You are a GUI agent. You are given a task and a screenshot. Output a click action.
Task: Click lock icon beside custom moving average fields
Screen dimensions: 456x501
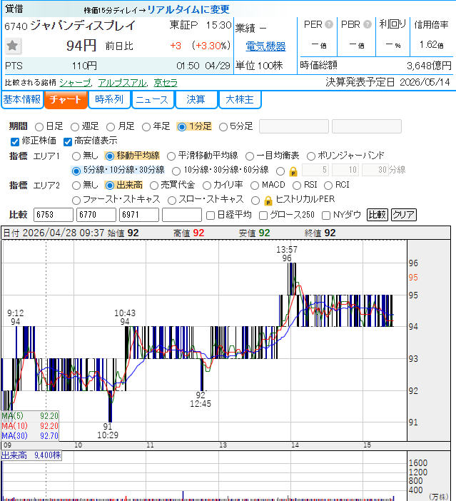pos(293,172)
